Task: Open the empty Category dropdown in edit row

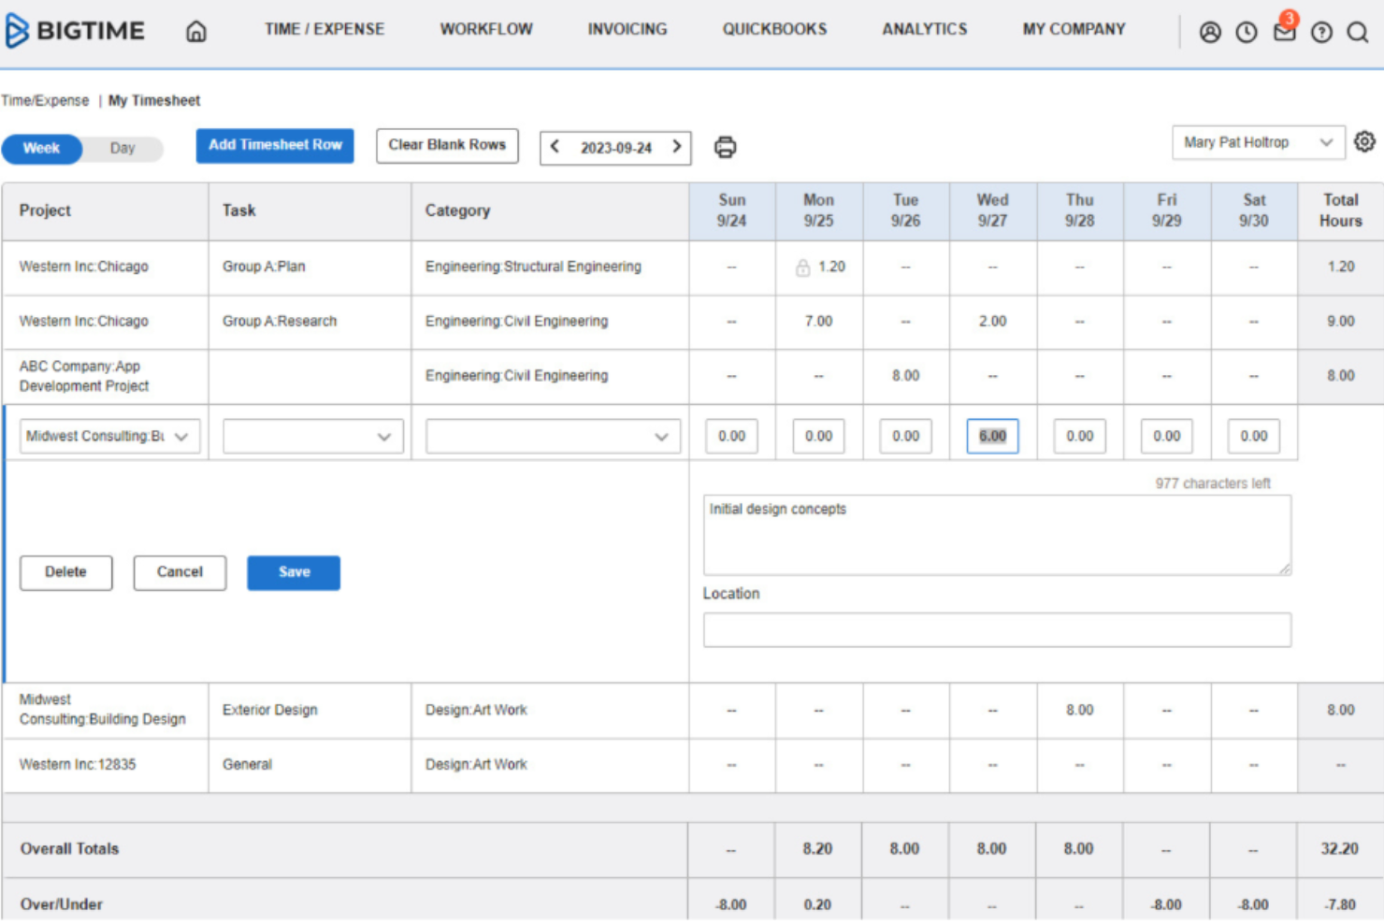Action: (553, 437)
